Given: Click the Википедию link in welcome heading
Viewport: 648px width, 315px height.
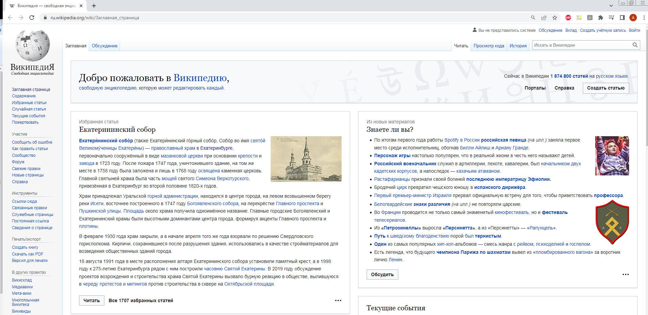Looking at the screenshot, I should point(200,78).
